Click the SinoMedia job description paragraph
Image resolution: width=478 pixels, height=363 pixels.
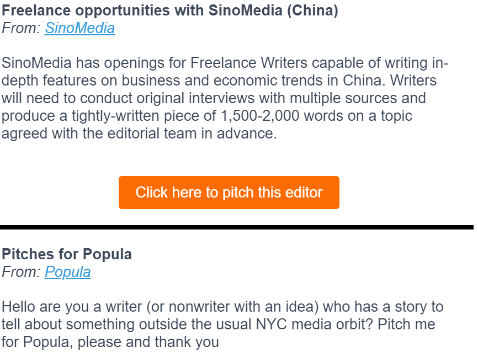coord(225,98)
